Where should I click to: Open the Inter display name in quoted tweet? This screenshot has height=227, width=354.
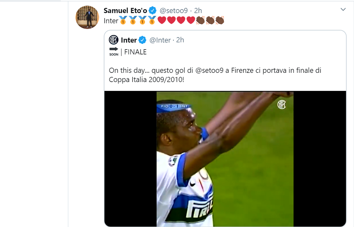pos(129,40)
